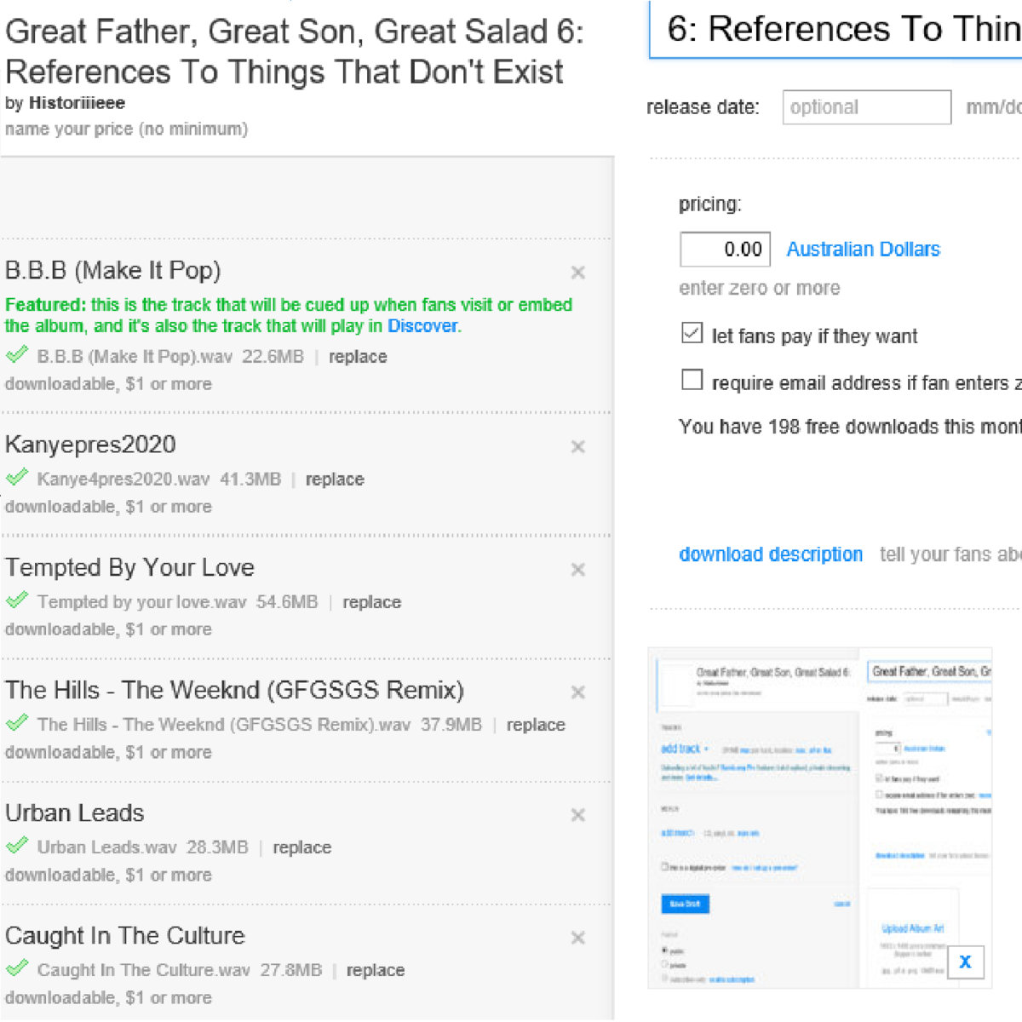Click download description link
The image size is (1022, 1022).
click(x=771, y=554)
